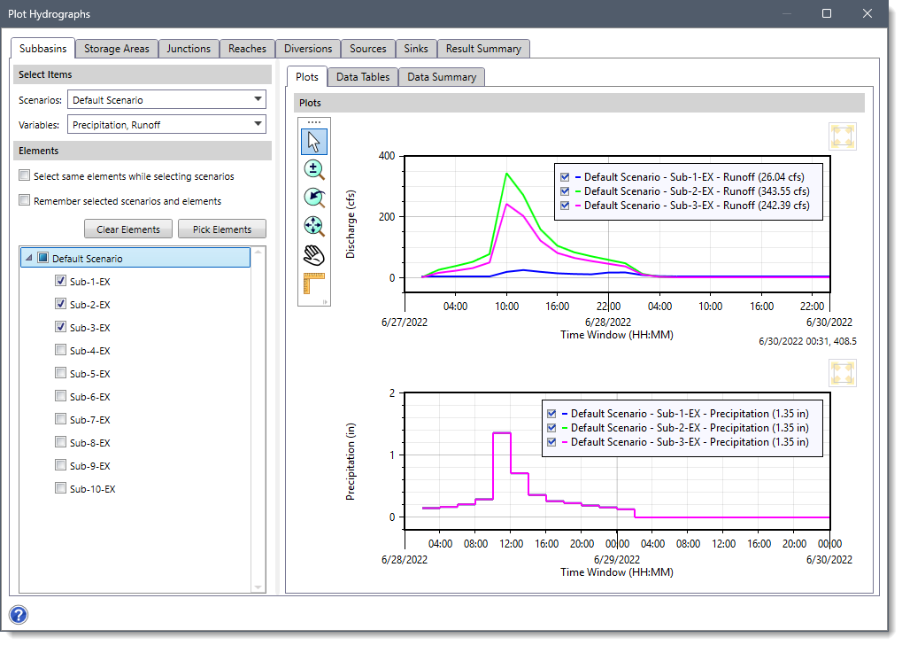Click the blue Sub-1-EX Runoff legend color
Screen dimensions: 902x645
tap(577, 177)
